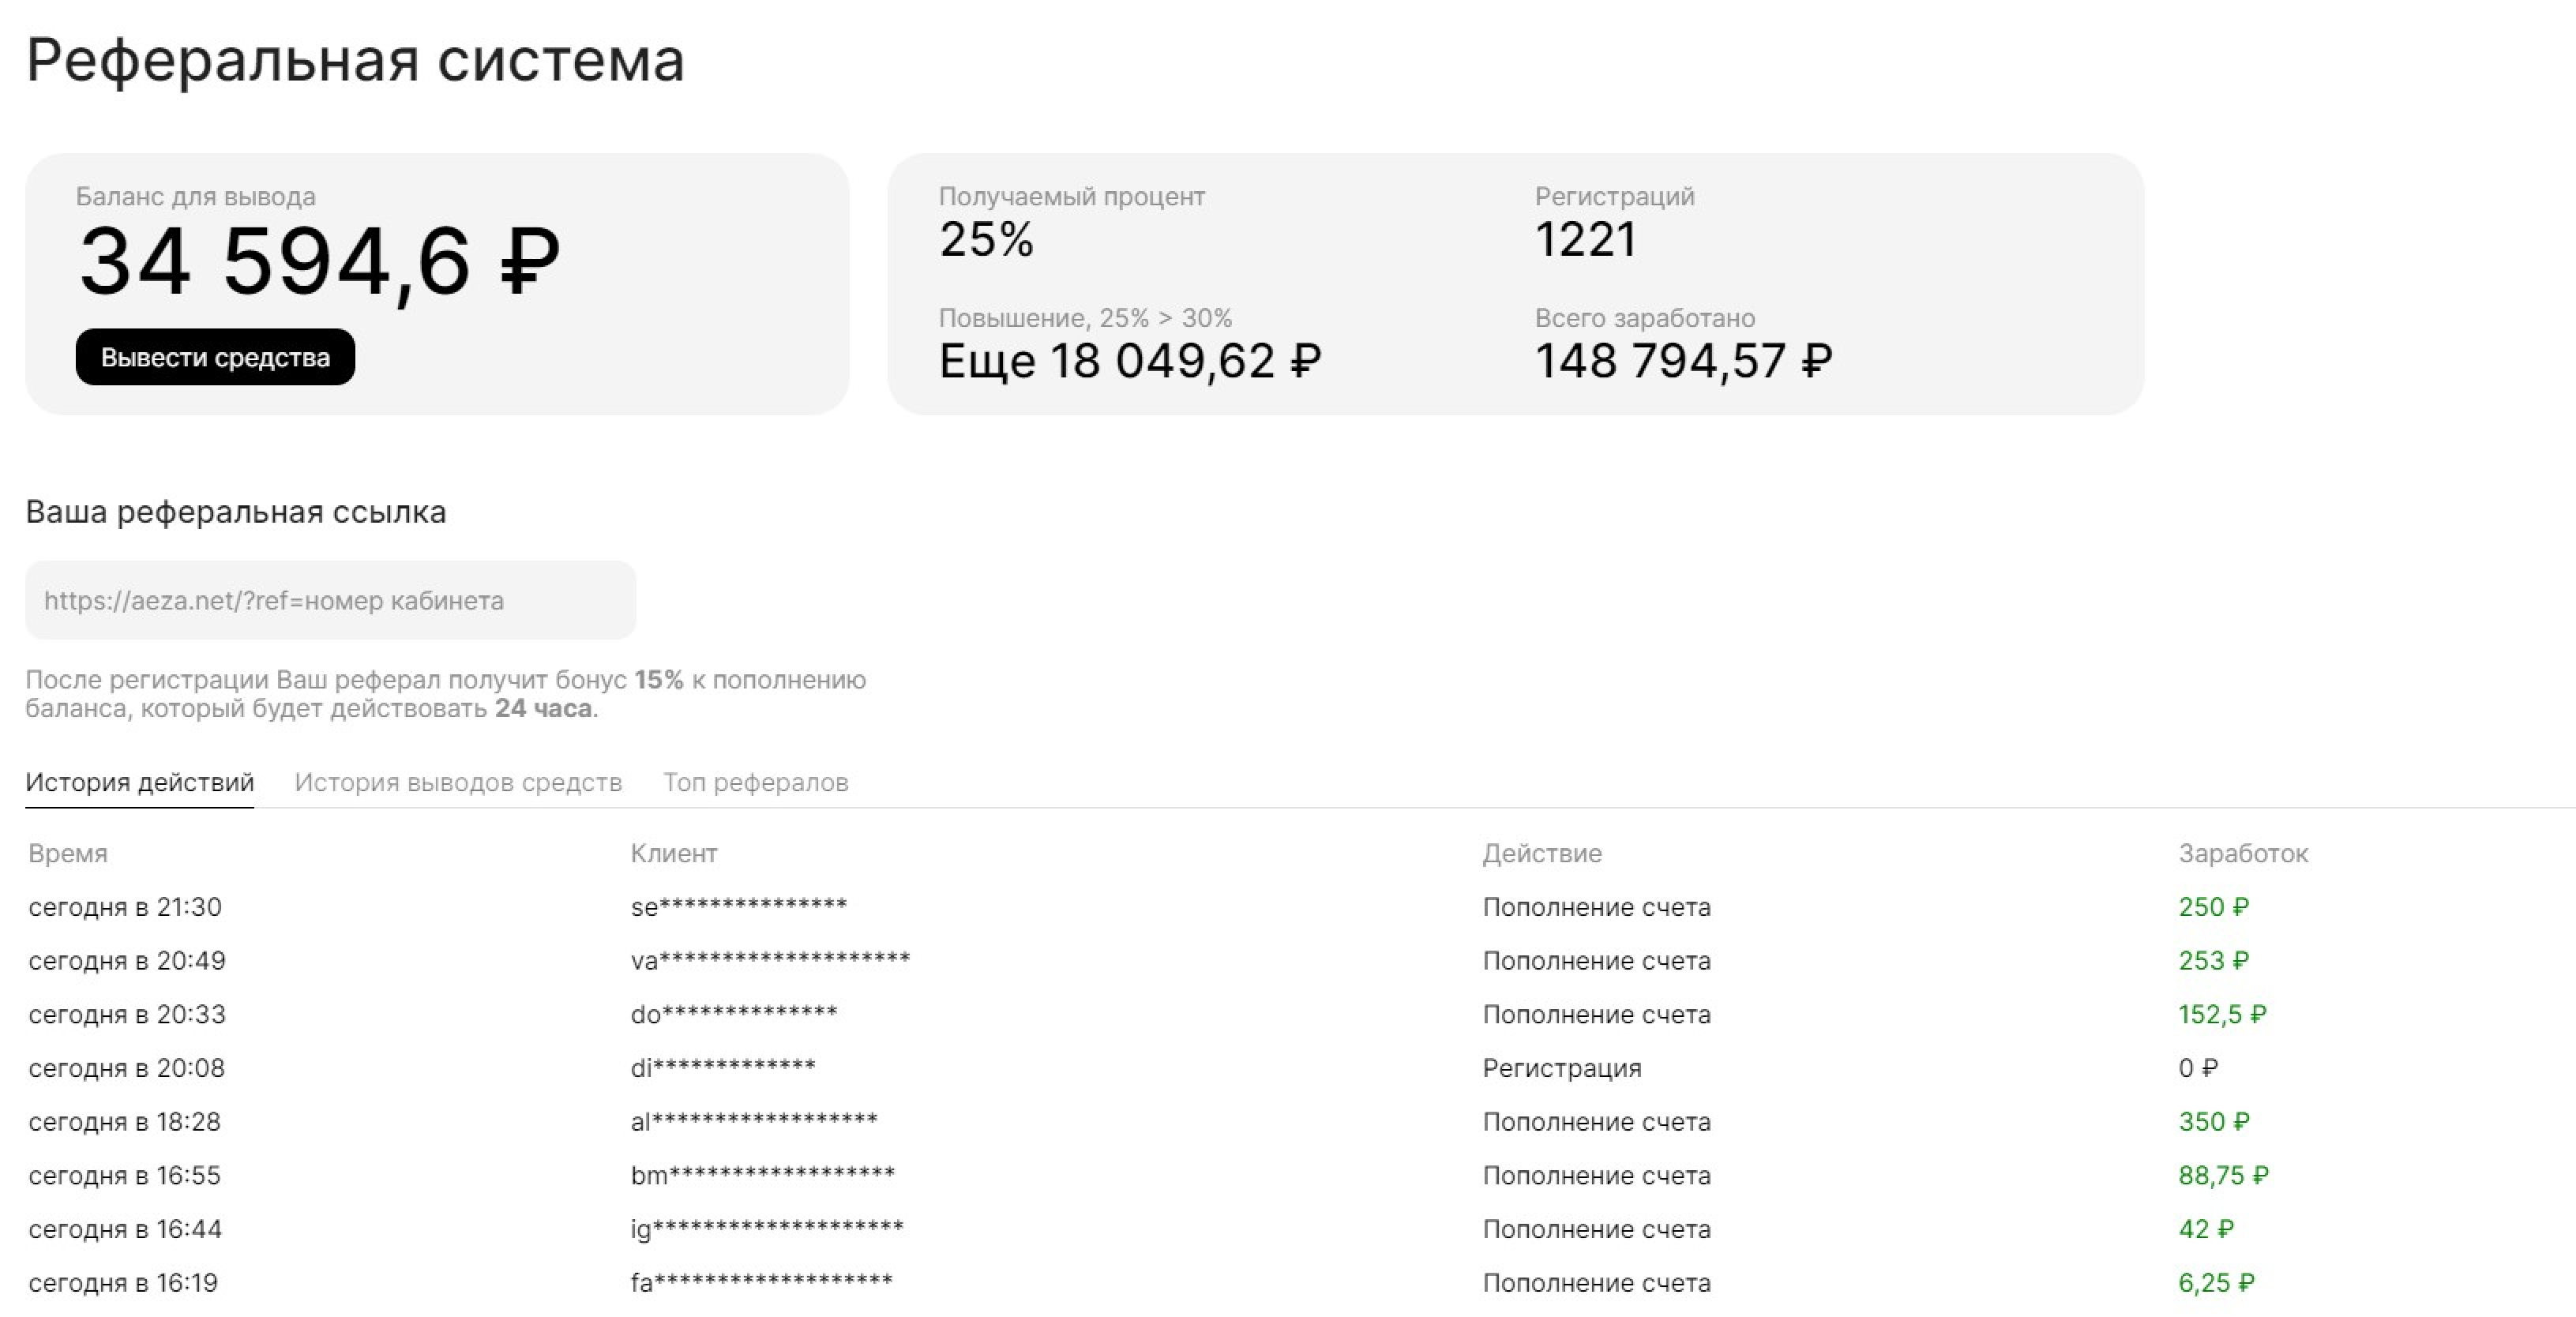Image resolution: width=2576 pixels, height=1317 pixels.
Task: Click the 350 ₽ earnings amount
Action: (2213, 1122)
